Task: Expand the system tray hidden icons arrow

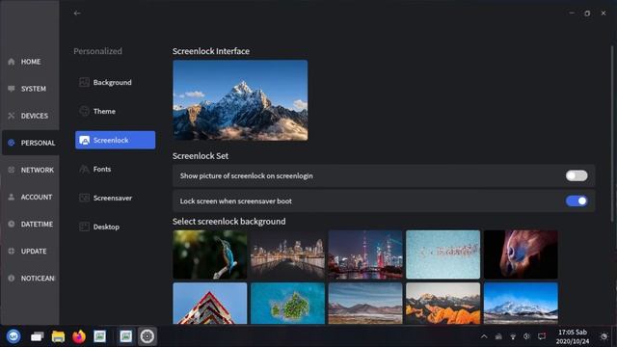Action: (x=484, y=336)
